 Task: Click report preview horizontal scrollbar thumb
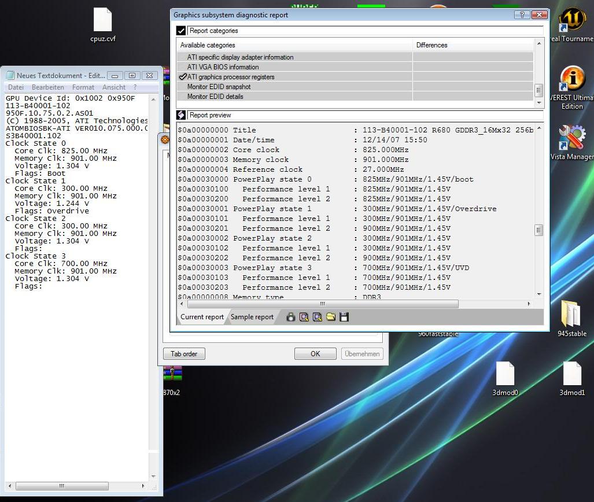[x=323, y=304]
